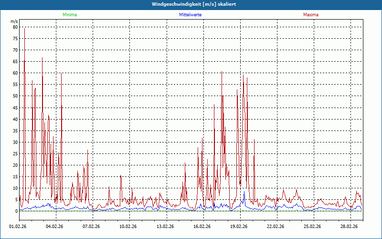Viewport: 382px width, 239px height.
Task: Select the 28.02.26 date label
Action: (349, 227)
